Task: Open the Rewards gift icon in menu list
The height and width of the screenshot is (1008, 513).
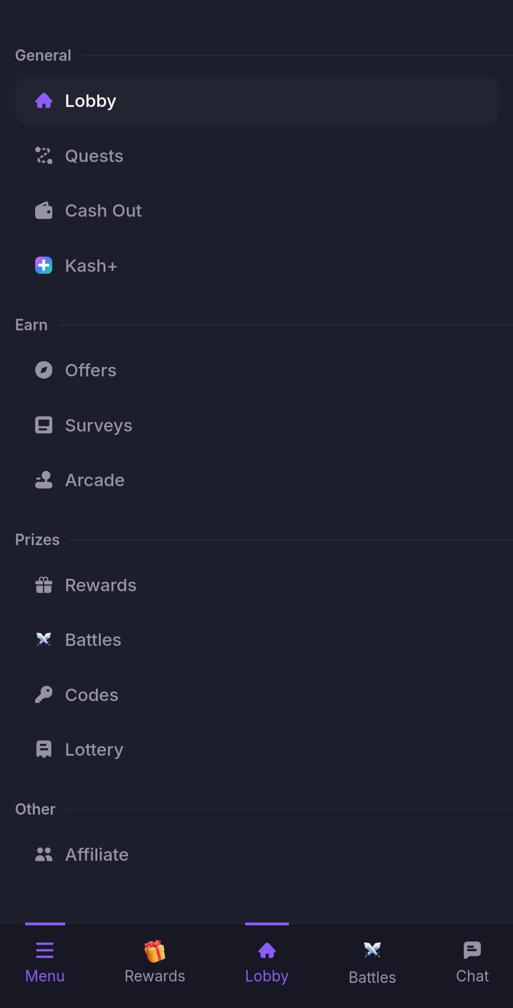Action: (x=44, y=585)
